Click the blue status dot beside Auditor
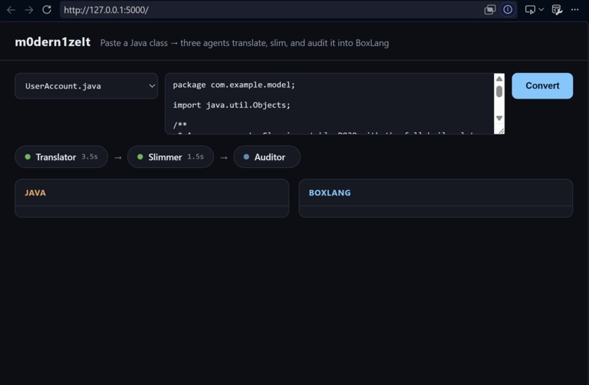This screenshot has width=589, height=385. coord(246,156)
